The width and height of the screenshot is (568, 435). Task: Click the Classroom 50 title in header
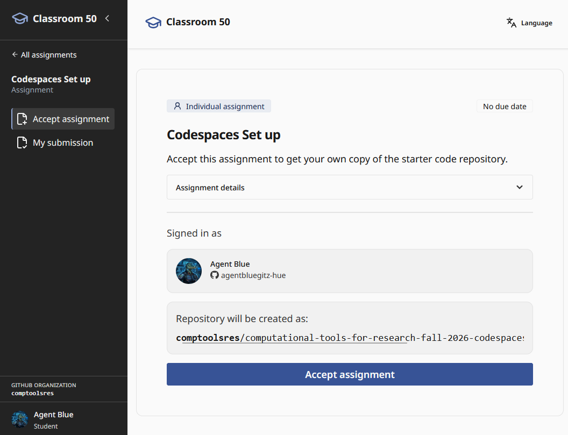click(x=198, y=22)
